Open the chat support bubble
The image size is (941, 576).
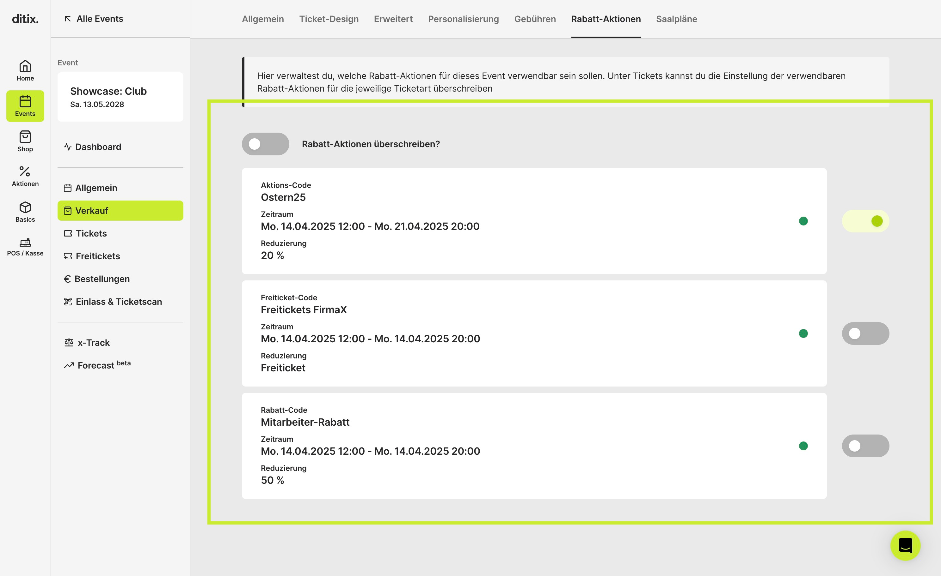pos(905,545)
